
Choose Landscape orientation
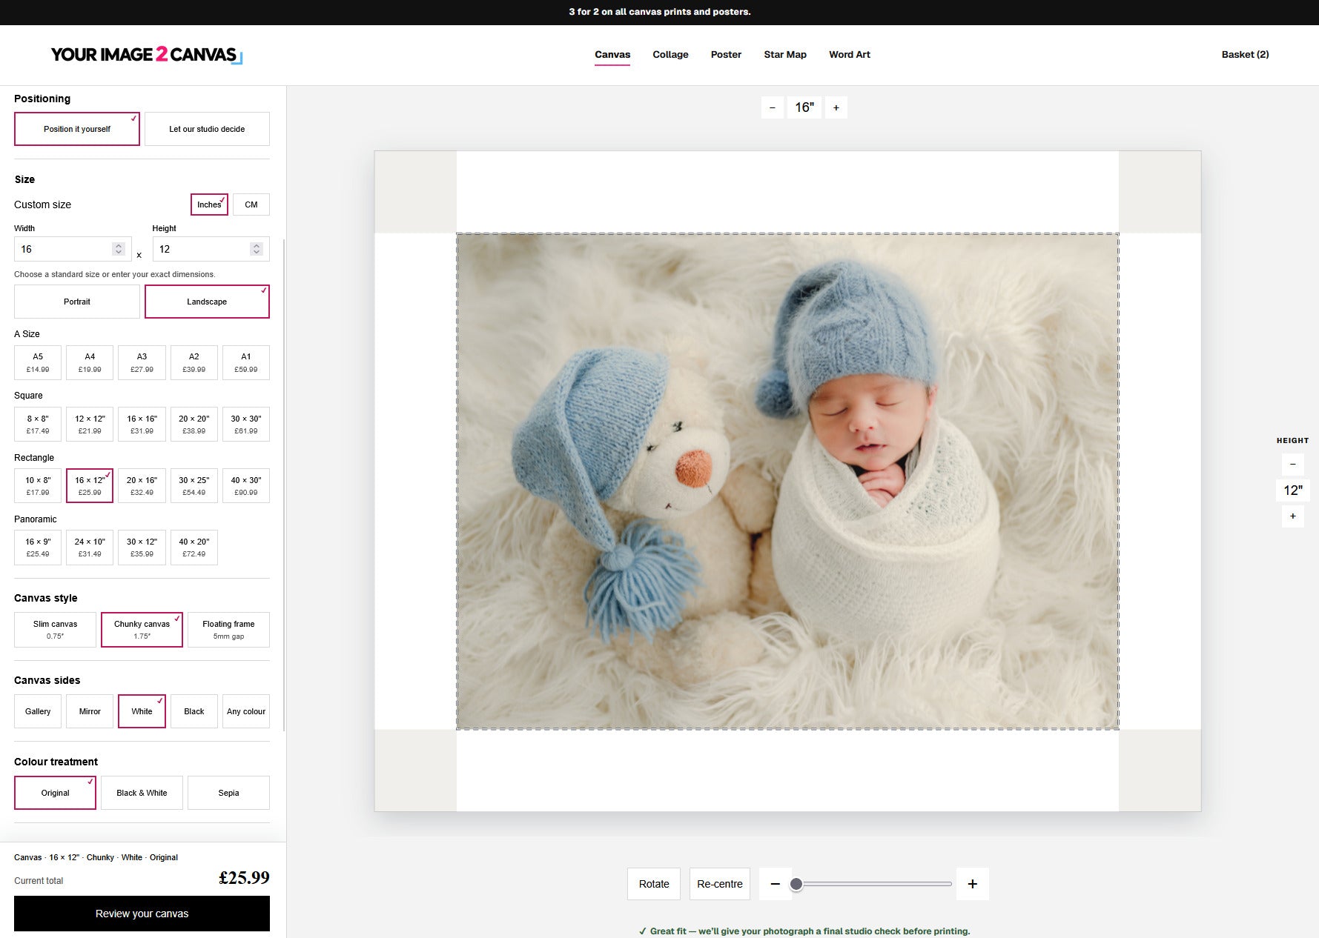coord(207,302)
